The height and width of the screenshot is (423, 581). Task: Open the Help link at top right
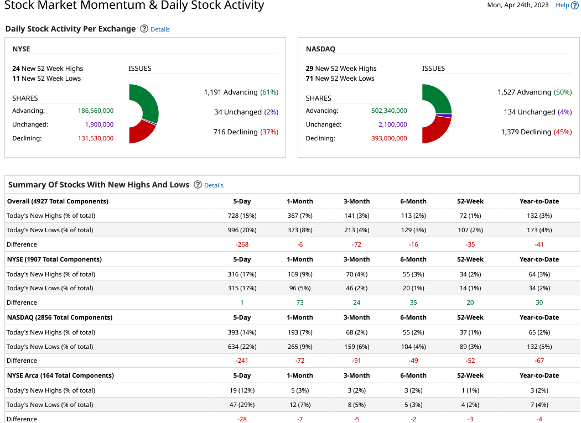(562, 5)
